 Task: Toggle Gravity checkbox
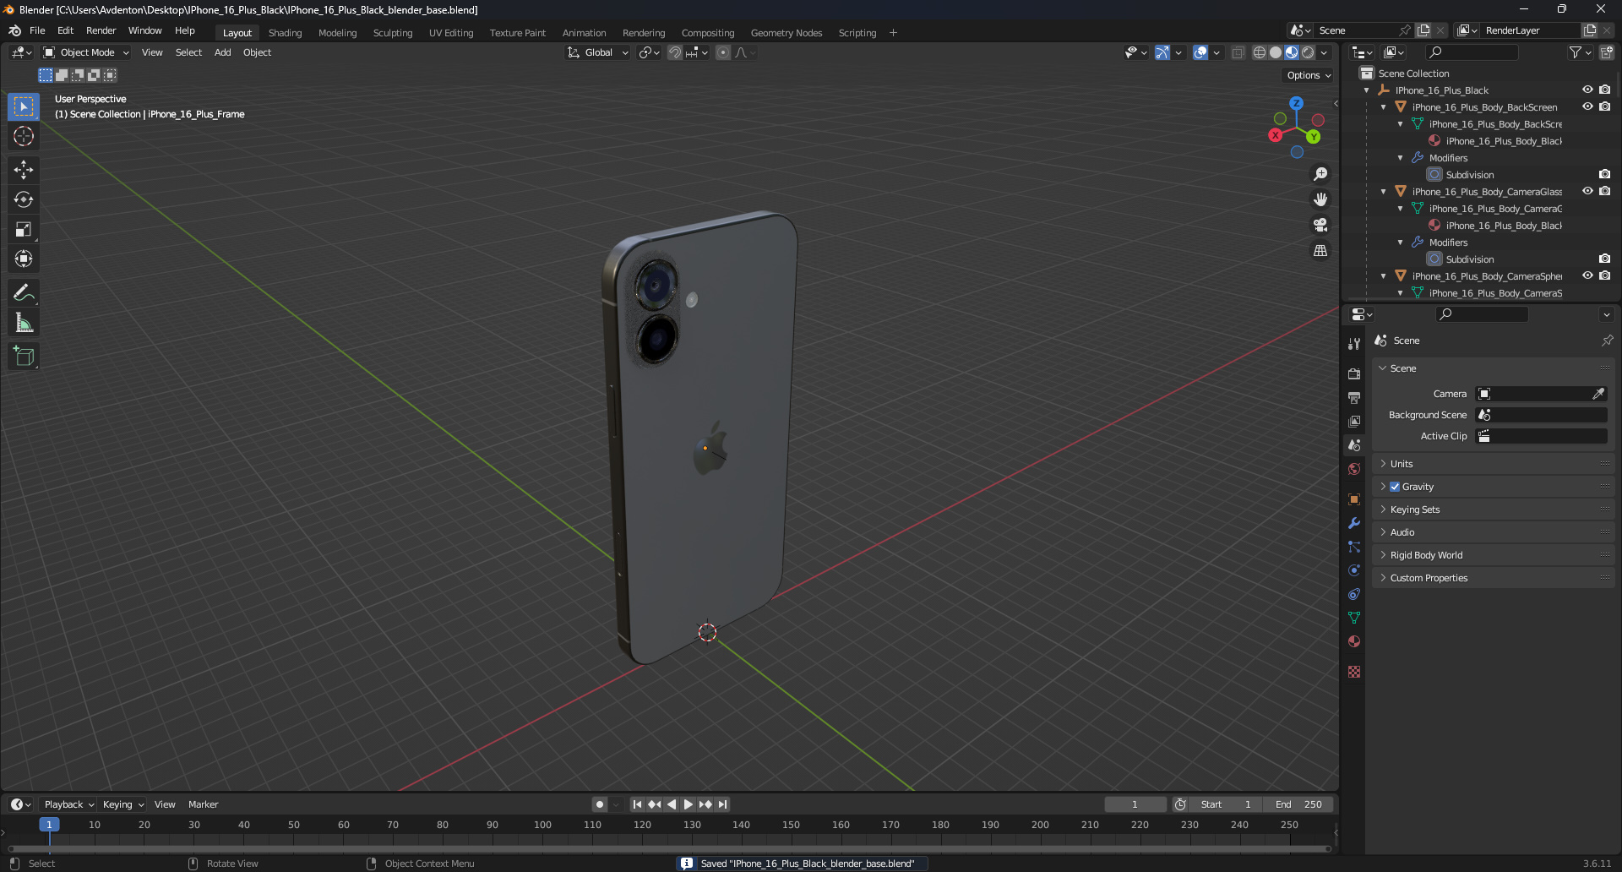[1395, 487]
